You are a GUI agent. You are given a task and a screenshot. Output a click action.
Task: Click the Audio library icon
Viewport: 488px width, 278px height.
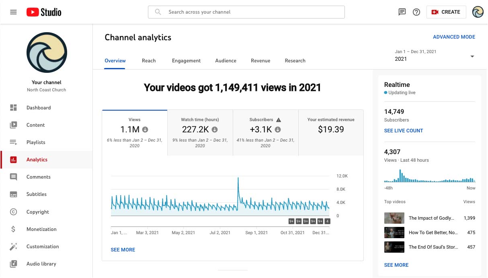coord(13,264)
